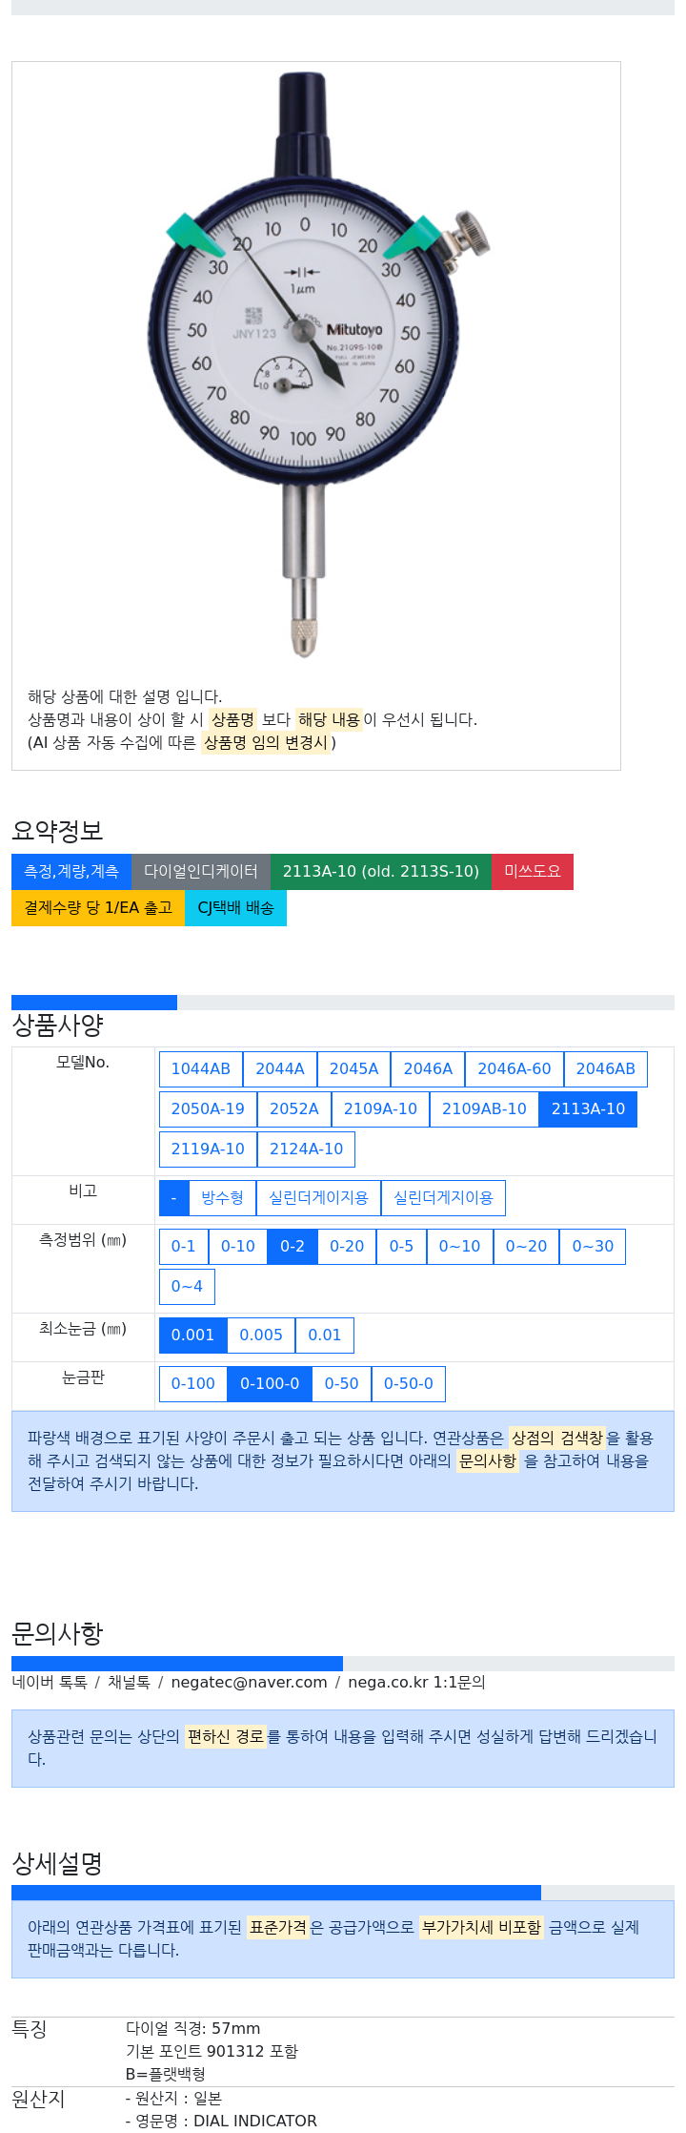Click the CJ택배 배송 shipping tag
Screen dimensions: 686x2133
[x=235, y=908]
